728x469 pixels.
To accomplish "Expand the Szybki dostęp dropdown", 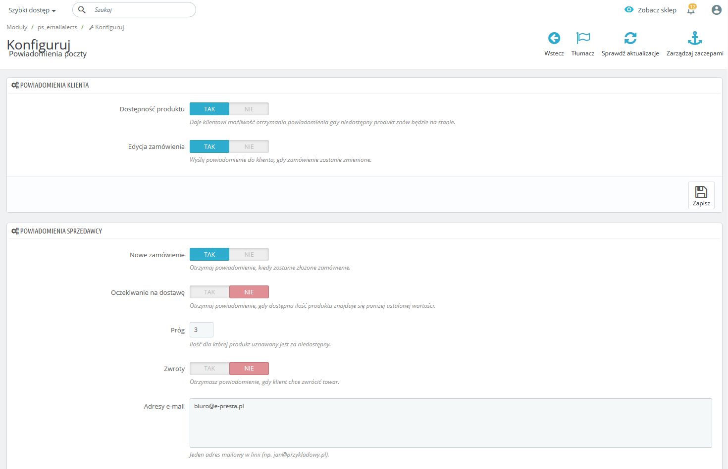I will pos(32,10).
